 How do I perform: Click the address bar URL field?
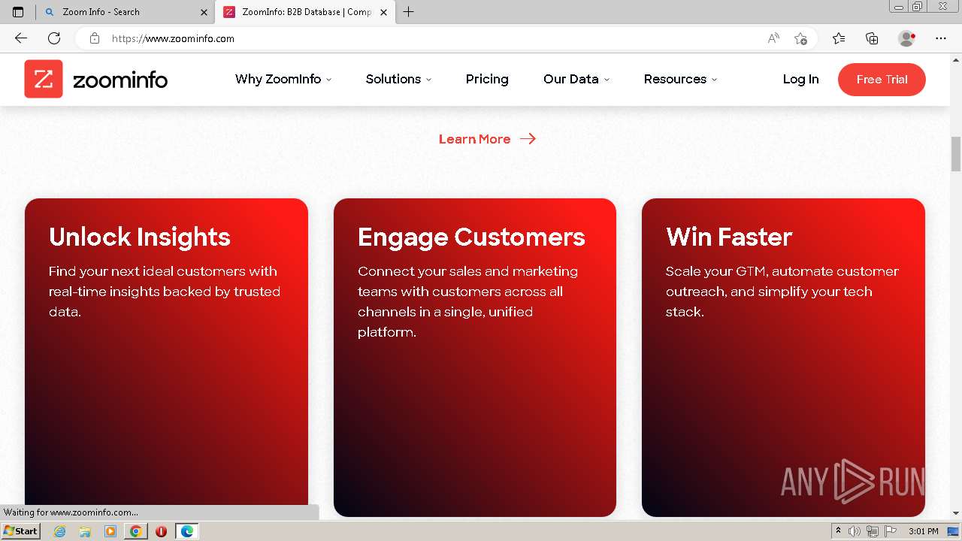point(434,38)
